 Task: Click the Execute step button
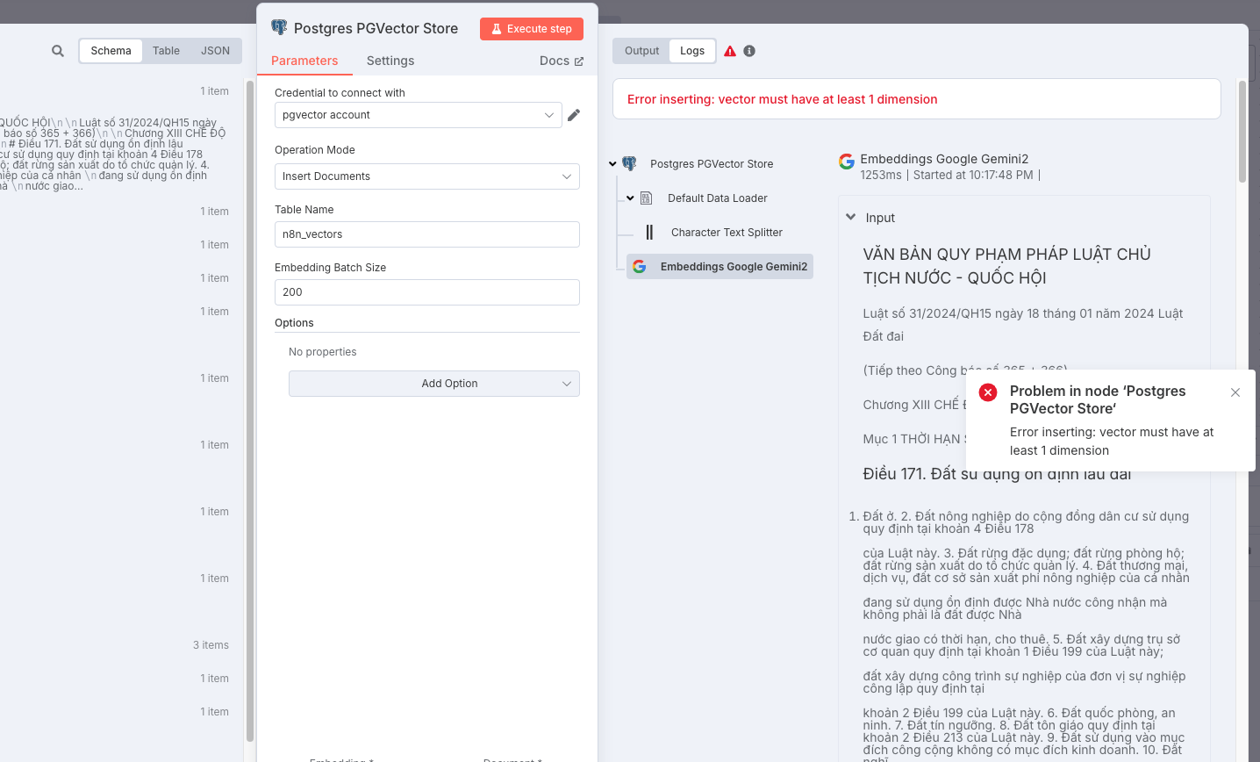[x=532, y=29]
